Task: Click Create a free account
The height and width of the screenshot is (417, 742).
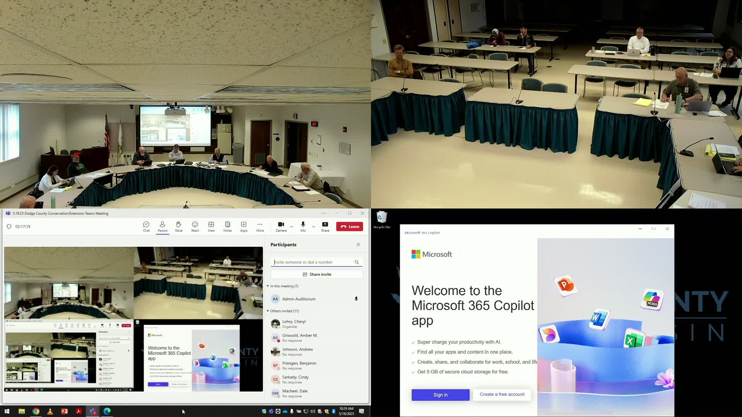Action: click(x=502, y=394)
